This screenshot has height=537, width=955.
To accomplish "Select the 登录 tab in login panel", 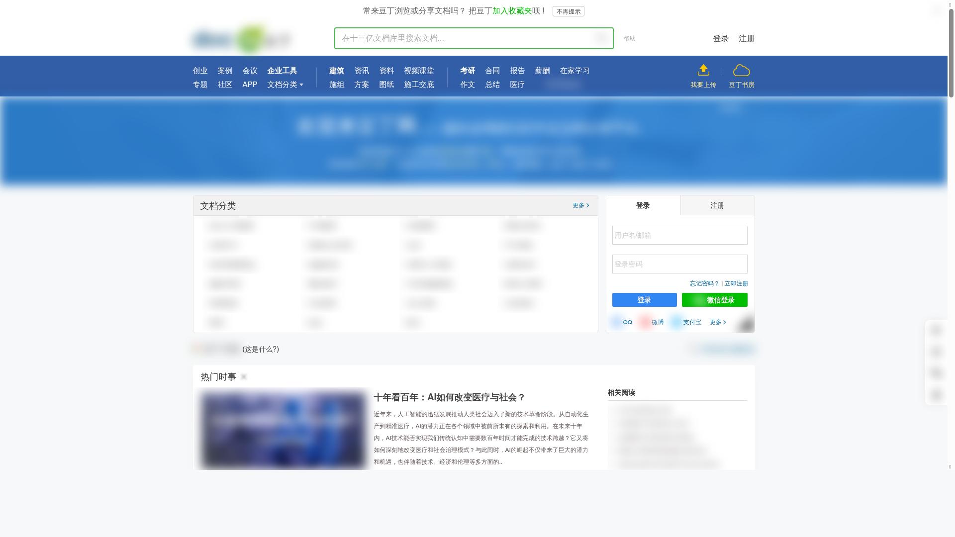I will (x=643, y=205).
